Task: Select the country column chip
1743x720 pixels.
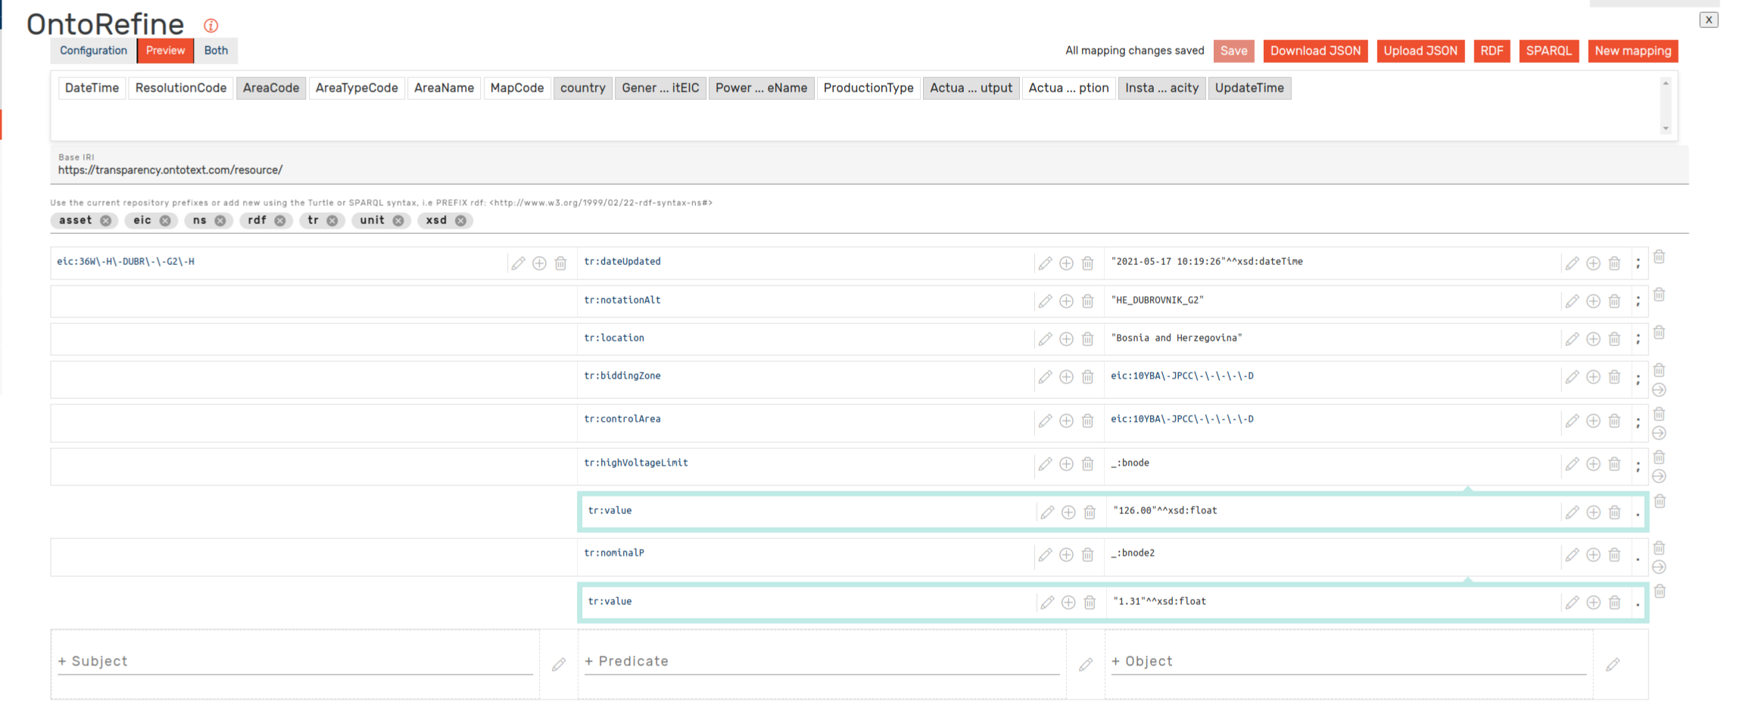Action: (x=583, y=88)
